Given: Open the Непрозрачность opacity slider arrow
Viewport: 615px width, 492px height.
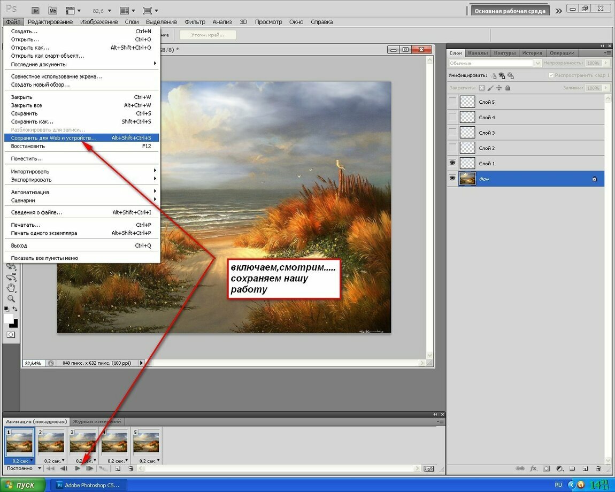Looking at the screenshot, I should click(x=606, y=63).
